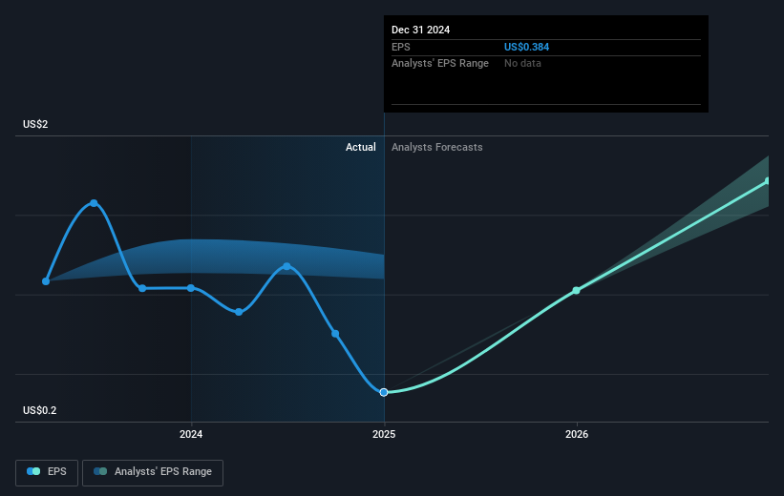Click the US$2 y-axis label
The height and width of the screenshot is (496, 784).
[35, 124]
